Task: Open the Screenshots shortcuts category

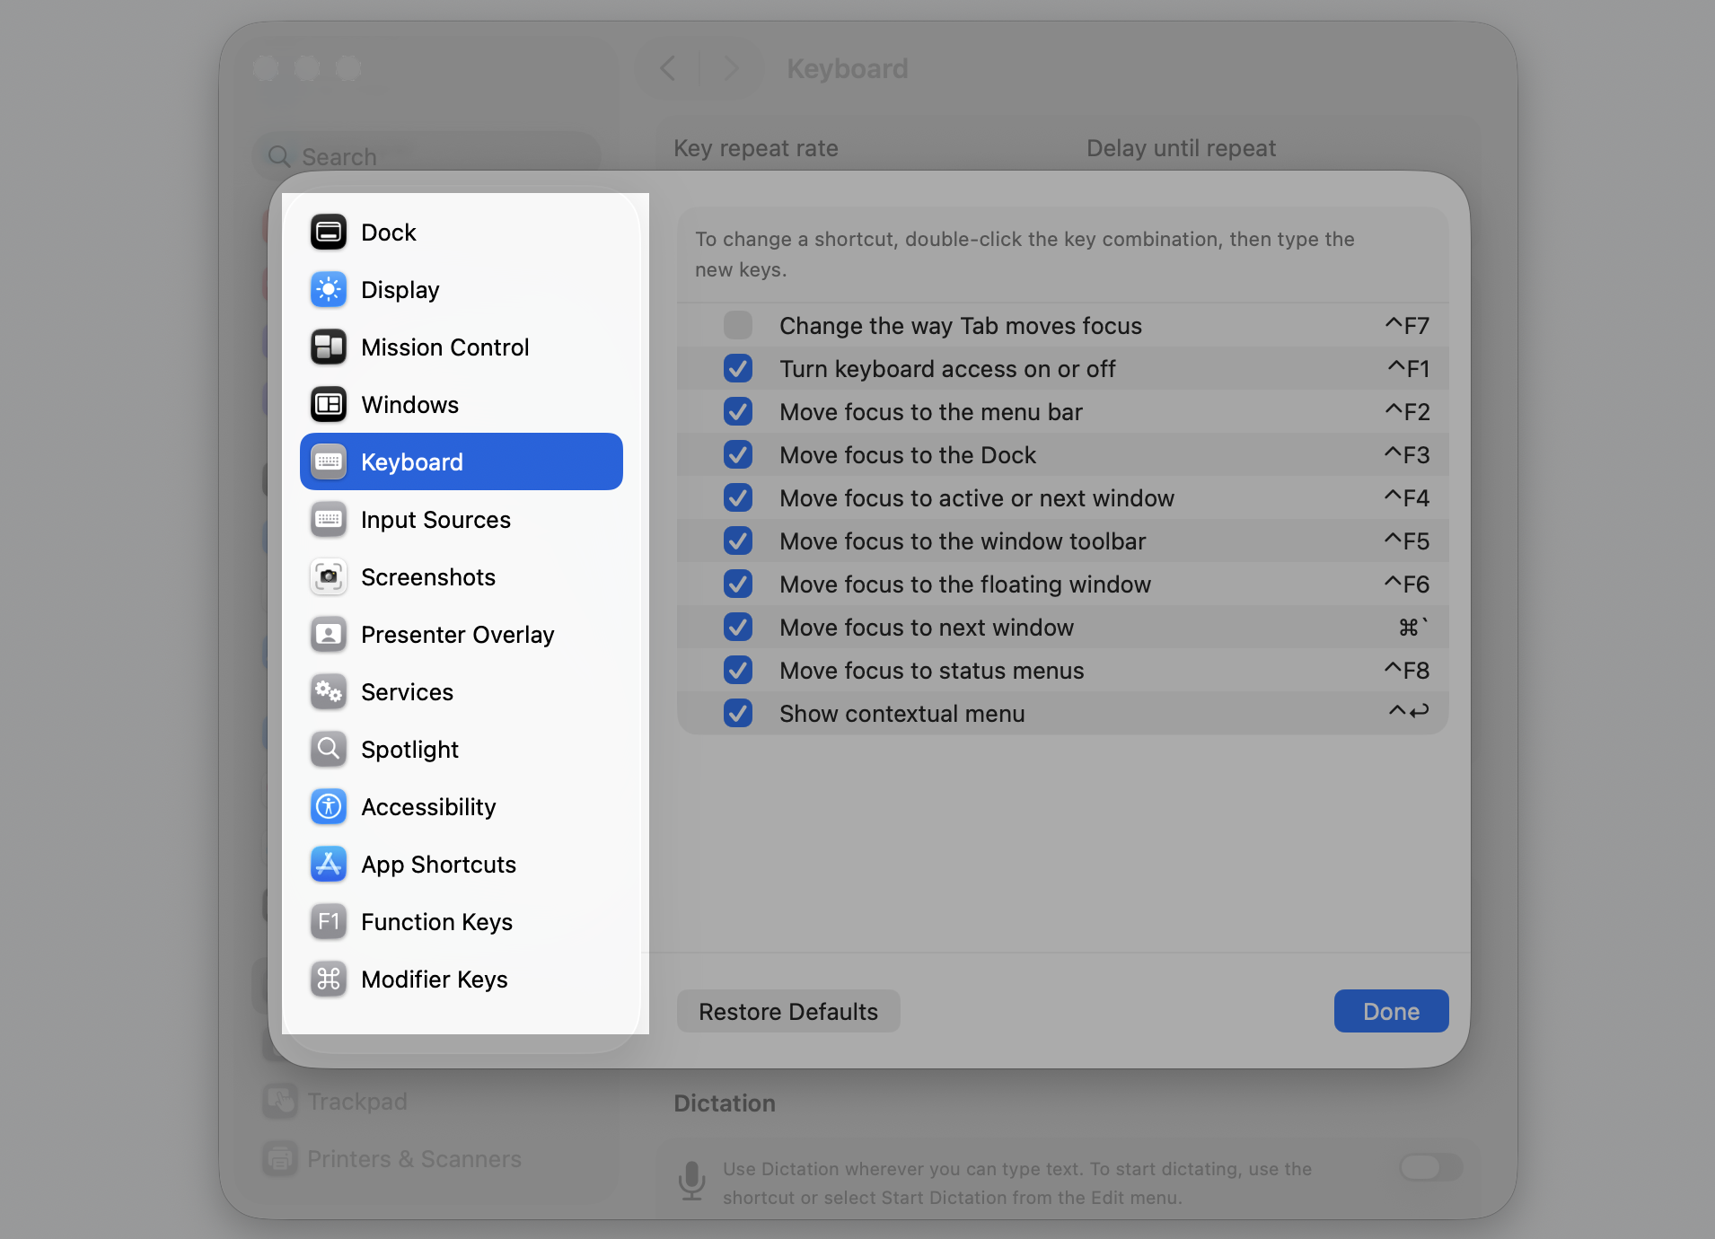Action: coord(462,577)
